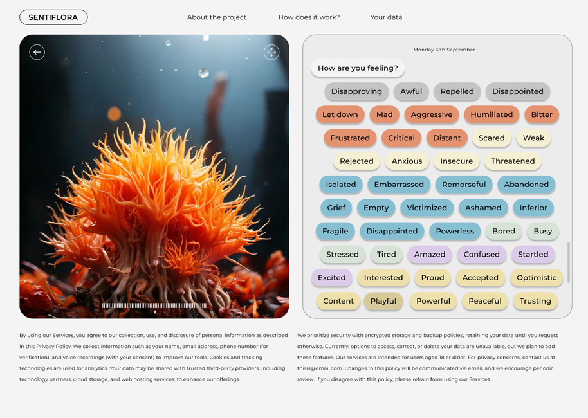Image resolution: width=588 pixels, height=418 pixels.
Task: Select the Optimistic emotion tag
Action: [537, 278]
